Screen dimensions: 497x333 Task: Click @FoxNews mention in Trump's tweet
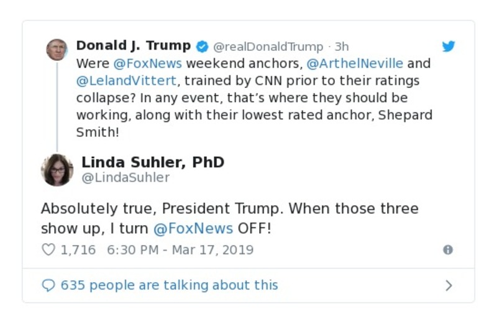147,63
